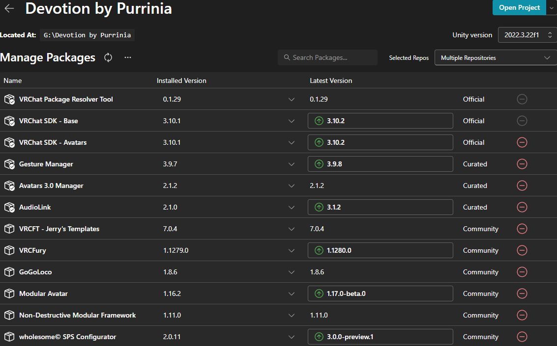Remove Avatars 3.0 Manager package

pos(522,186)
